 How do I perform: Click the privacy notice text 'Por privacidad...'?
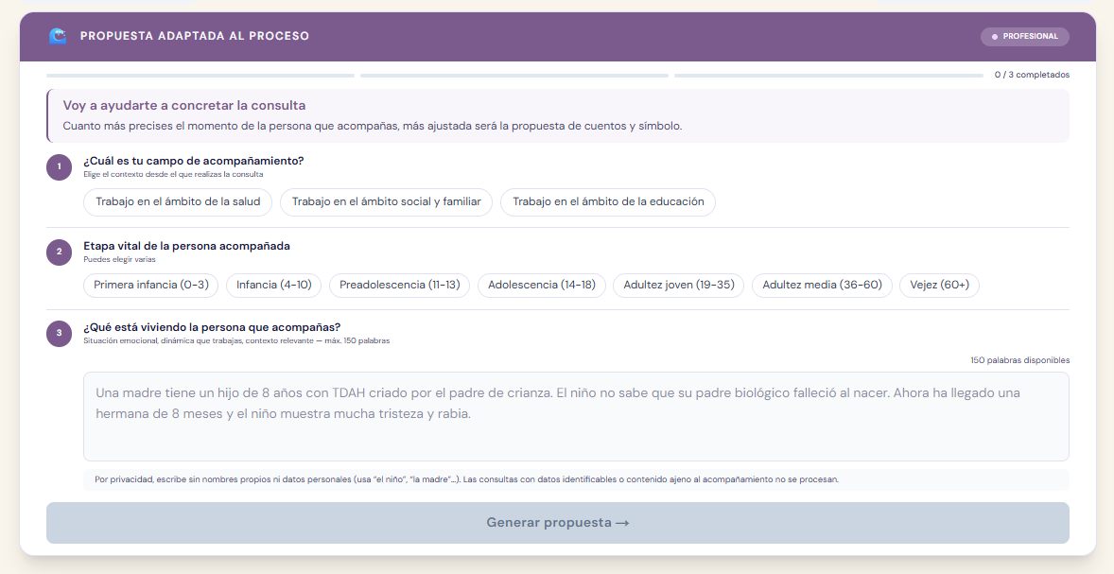click(466, 479)
